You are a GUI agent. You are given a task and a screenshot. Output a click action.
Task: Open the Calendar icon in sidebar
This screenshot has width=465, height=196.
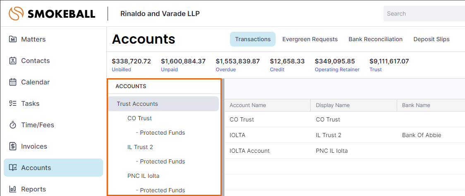(x=13, y=82)
